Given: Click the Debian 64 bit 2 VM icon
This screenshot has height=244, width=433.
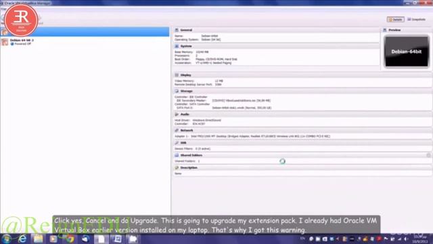Looking at the screenshot, I should pos(5,42).
